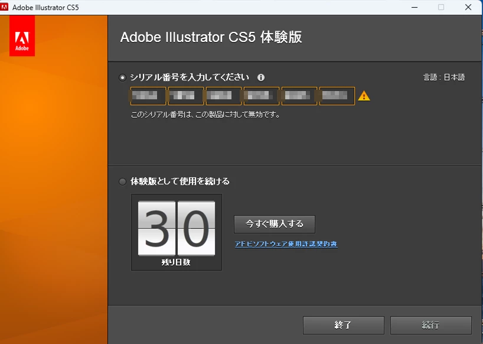Choose the continue as trial radio button
This screenshot has width=483, height=344.
[x=123, y=181]
